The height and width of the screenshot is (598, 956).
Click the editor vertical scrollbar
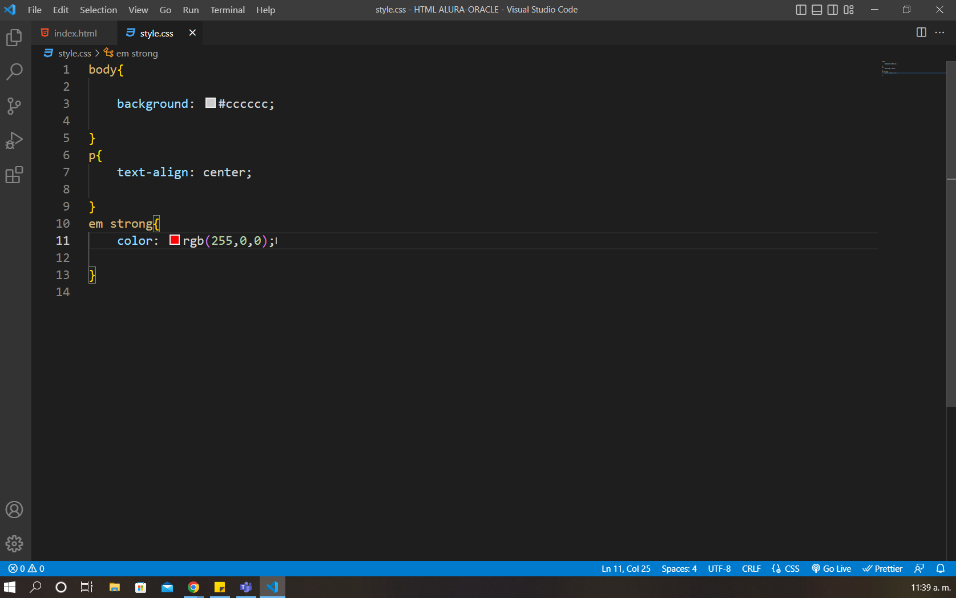coord(951,234)
